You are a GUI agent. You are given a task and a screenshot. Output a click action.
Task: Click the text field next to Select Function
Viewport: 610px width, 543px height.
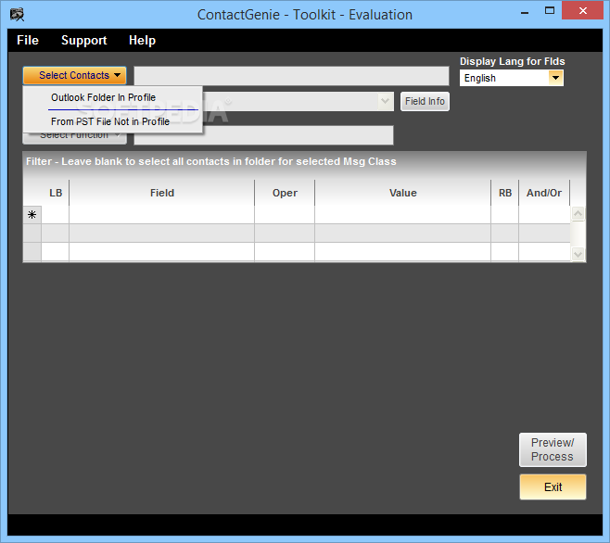click(x=264, y=135)
